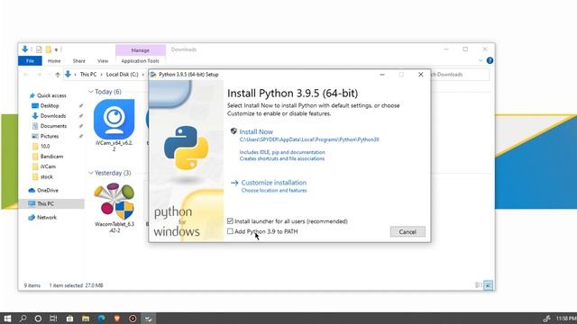577x324 pixels.
Task: Open Edge browser from taskbar
Action: click(101, 319)
